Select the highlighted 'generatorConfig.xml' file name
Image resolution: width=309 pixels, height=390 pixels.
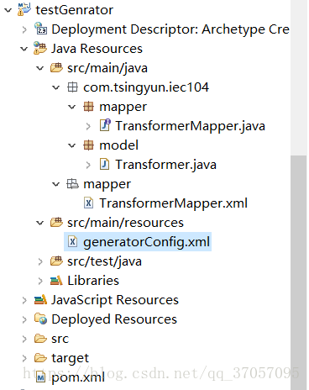pos(146,242)
